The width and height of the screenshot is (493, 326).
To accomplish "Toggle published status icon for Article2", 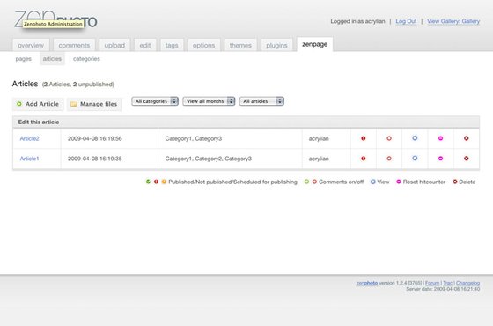I will coord(363,138).
